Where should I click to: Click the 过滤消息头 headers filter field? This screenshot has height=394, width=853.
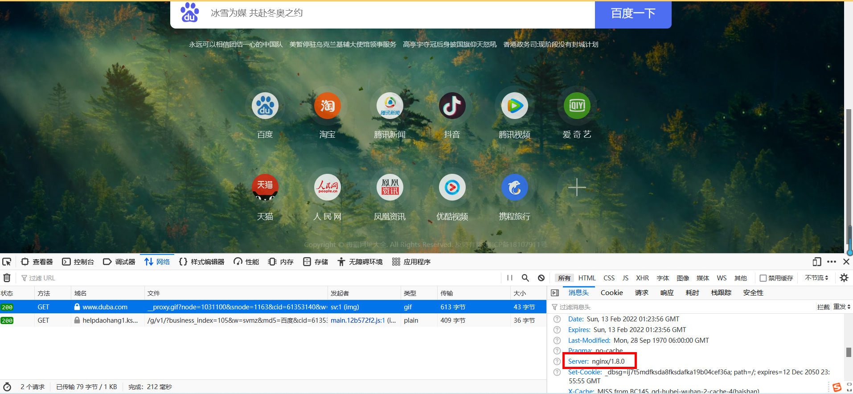click(682, 307)
